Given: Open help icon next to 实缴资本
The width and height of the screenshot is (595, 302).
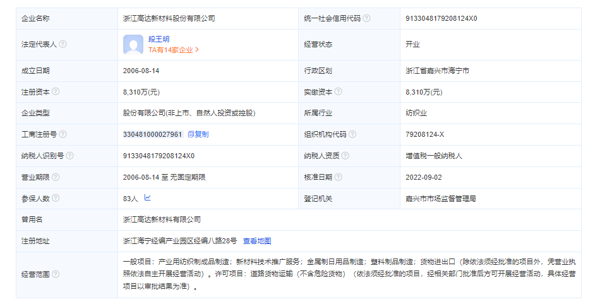Looking at the screenshot, I should click(x=338, y=91).
